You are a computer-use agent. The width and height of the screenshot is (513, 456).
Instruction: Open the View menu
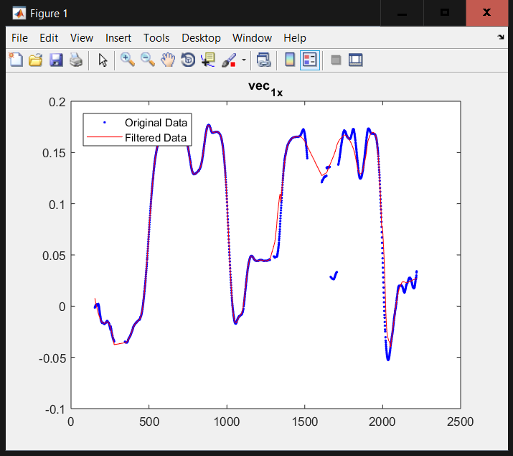pos(82,38)
